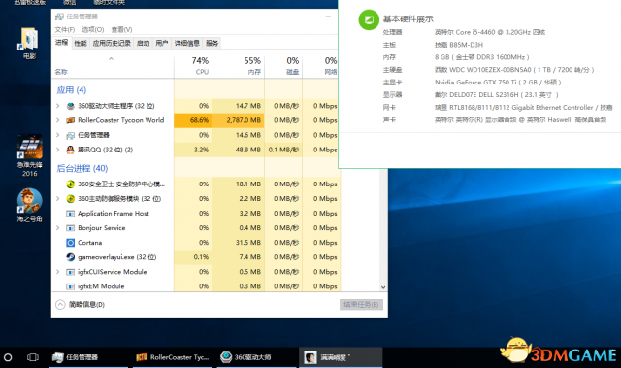Switch to the 用户 tab
This screenshot has width=621, height=368.
162,43
